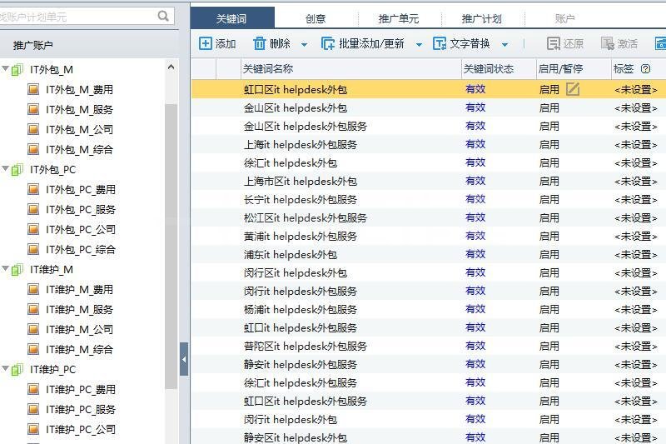Click the icon beside IT维护_M_费用
The width and height of the screenshot is (666, 444).
tap(33, 289)
